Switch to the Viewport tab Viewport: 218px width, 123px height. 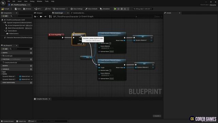point(38,13)
